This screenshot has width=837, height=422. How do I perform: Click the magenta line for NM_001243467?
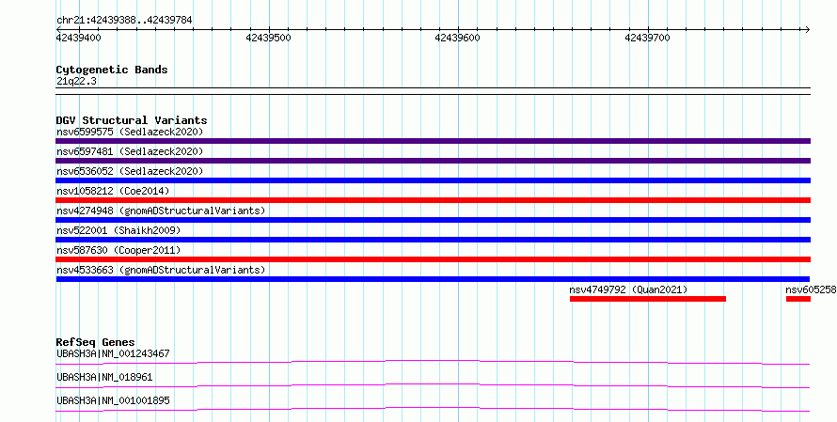(x=433, y=362)
